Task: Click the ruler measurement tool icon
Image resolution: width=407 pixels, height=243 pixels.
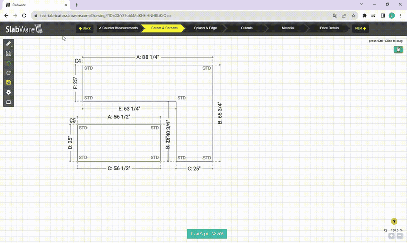Action: (x=8, y=53)
